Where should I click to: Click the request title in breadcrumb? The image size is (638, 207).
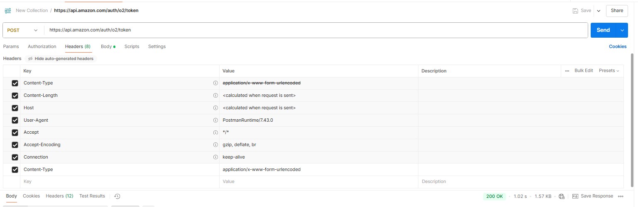(96, 11)
